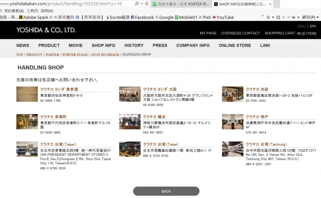
Task: Open the 大家找寶貝 bookmark
Action: (62, 17)
